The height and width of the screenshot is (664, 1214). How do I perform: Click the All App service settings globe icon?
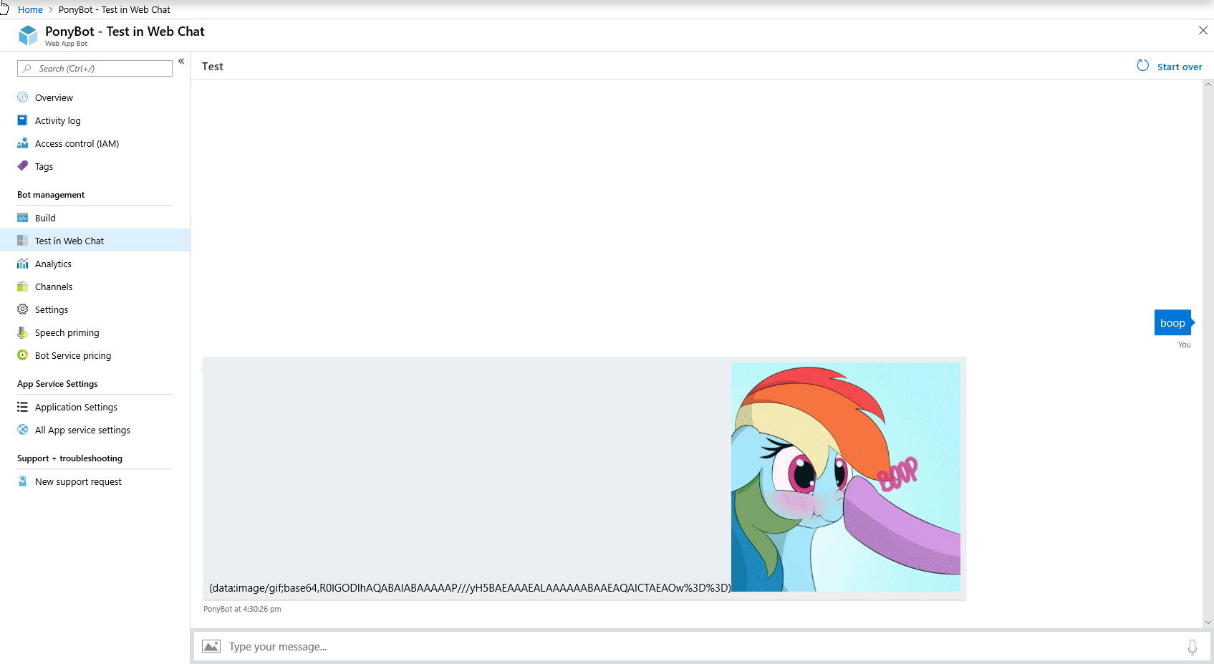[x=23, y=430]
